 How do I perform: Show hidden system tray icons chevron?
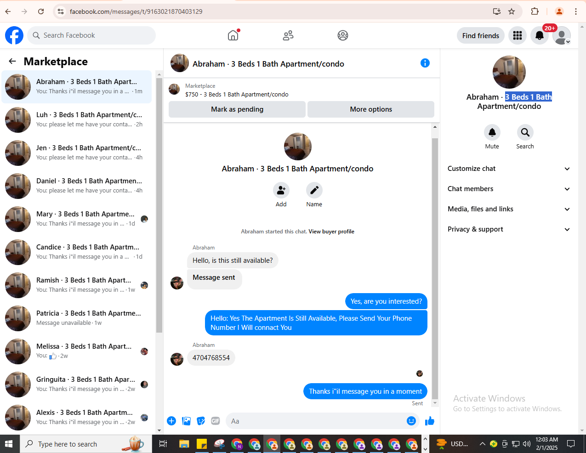(x=482, y=444)
